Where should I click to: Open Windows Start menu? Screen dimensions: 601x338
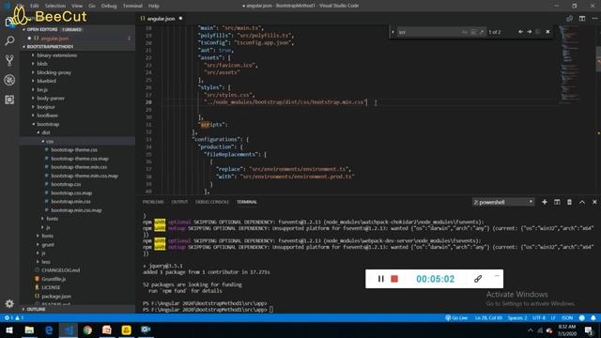[x=9, y=330]
